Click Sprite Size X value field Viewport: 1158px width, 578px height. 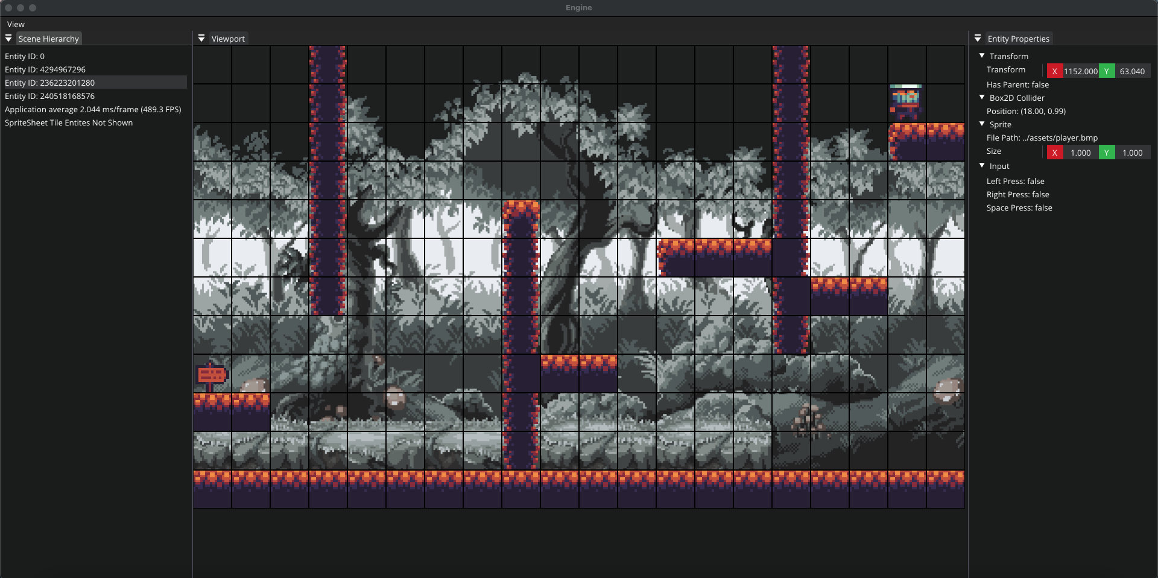pos(1080,153)
